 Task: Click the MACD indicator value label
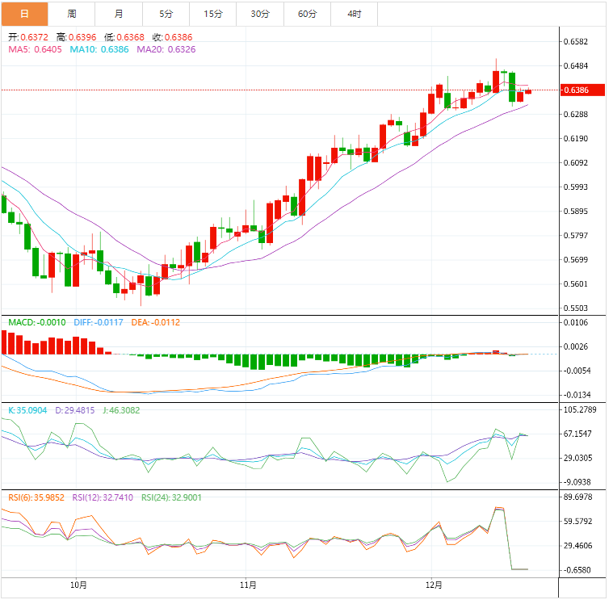pyautogui.click(x=36, y=322)
